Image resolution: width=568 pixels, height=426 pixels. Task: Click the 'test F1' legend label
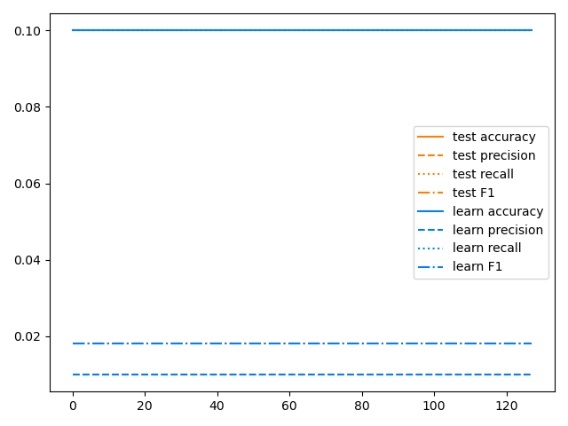473,193
